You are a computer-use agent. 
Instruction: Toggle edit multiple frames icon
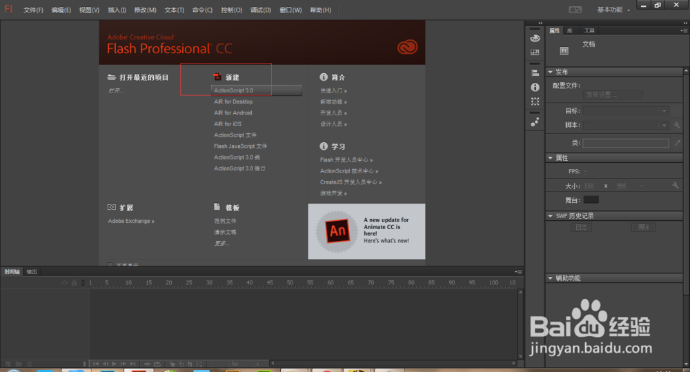pos(190,364)
